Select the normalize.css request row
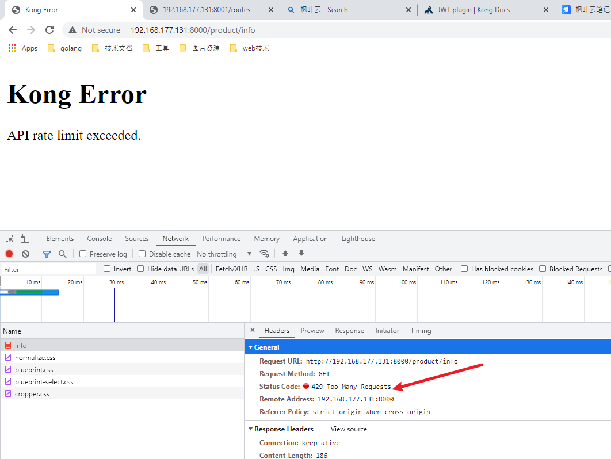The image size is (611, 459). [x=123, y=357]
